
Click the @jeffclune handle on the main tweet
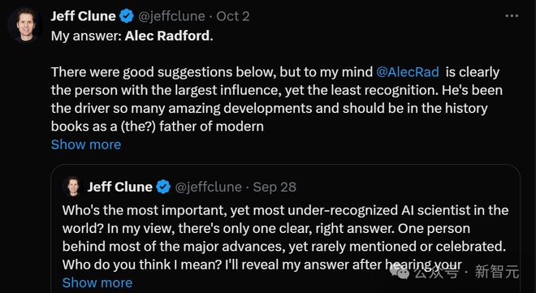(x=171, y=16)
